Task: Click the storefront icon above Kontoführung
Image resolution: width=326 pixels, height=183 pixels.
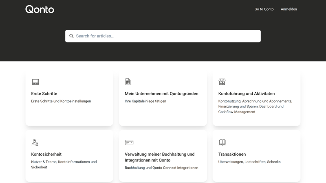Action: 222,82
